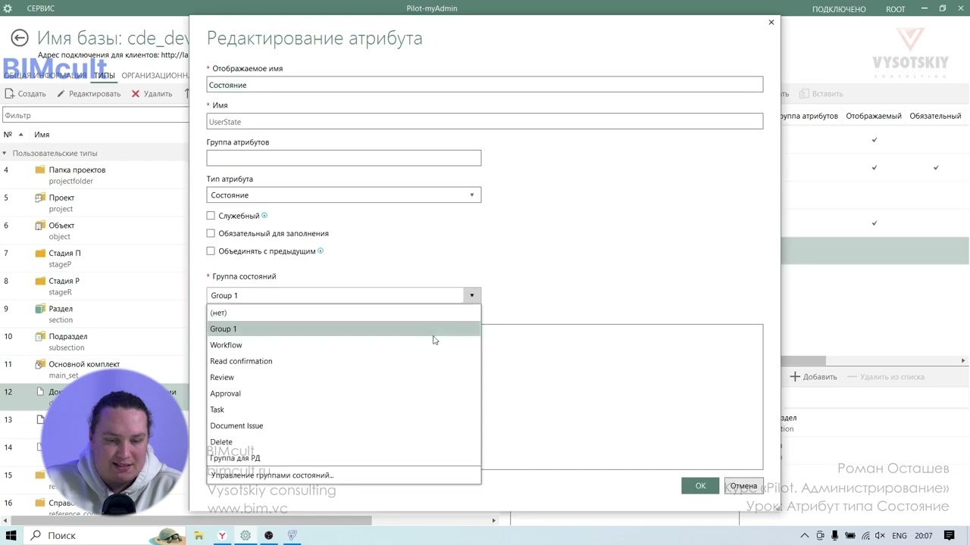This screenshot has width=970, height=545.
Task: Click the Вставить button
Action: pos(821,94)
